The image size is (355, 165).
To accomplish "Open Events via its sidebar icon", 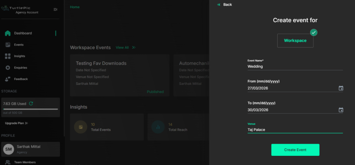I will [x=8, y=45].
